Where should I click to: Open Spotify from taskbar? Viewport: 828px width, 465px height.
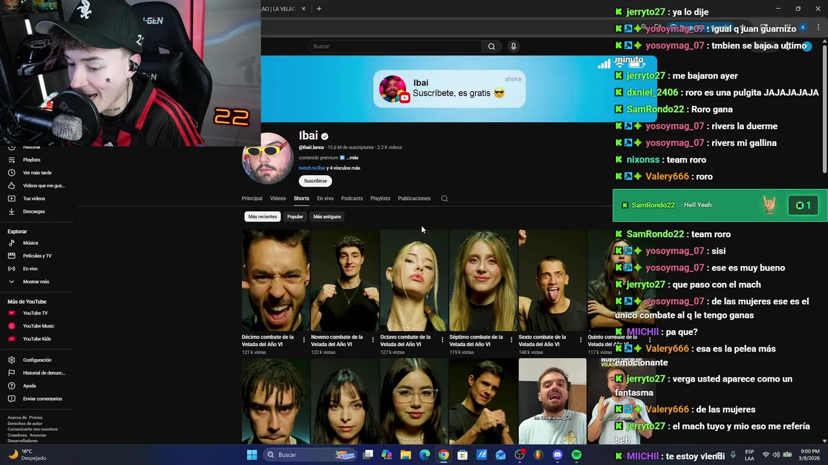[x=576, y=455]
